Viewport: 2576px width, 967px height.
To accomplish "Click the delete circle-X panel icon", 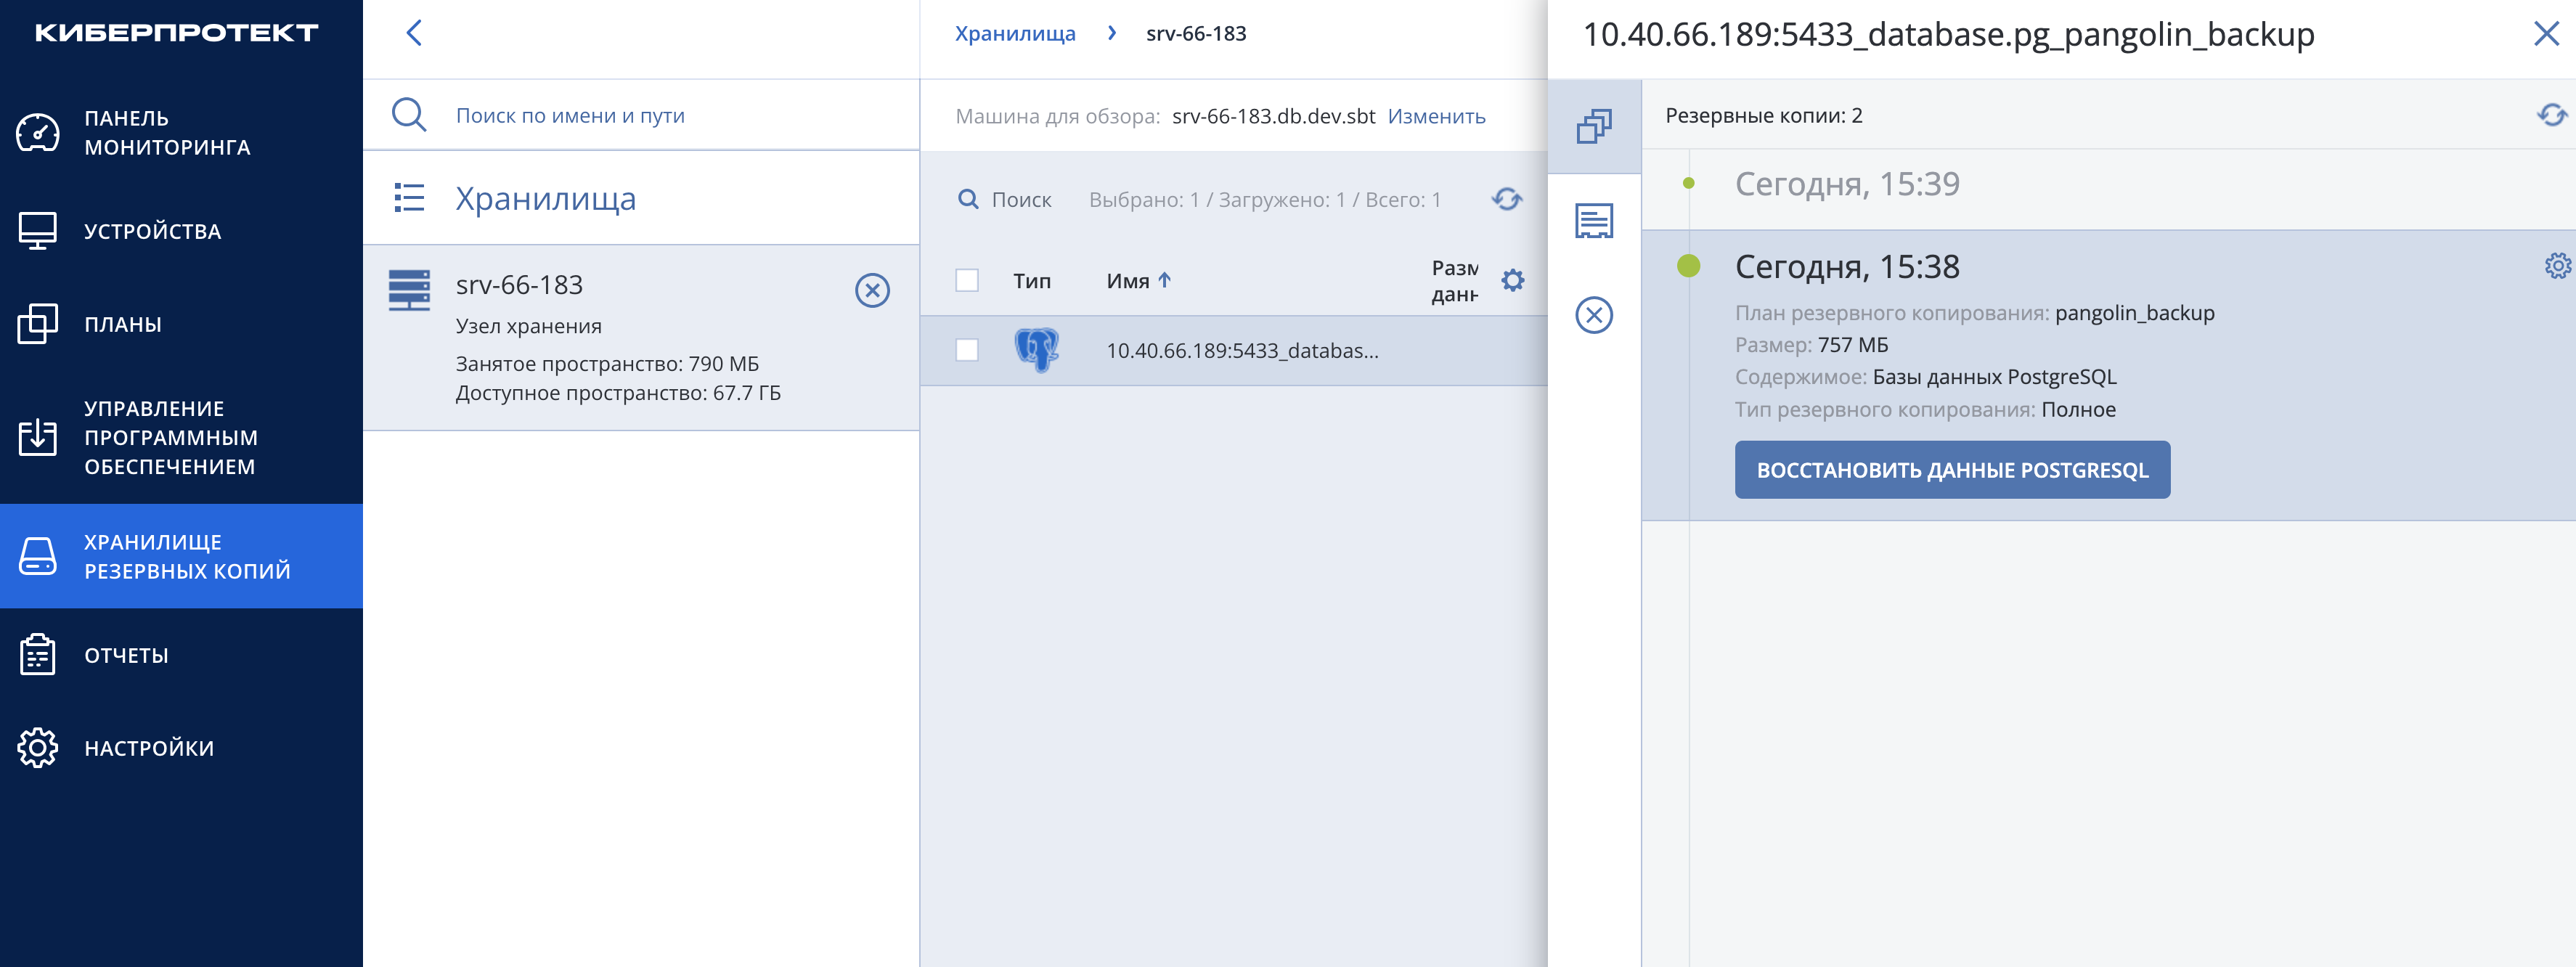I will (1593, 315).
